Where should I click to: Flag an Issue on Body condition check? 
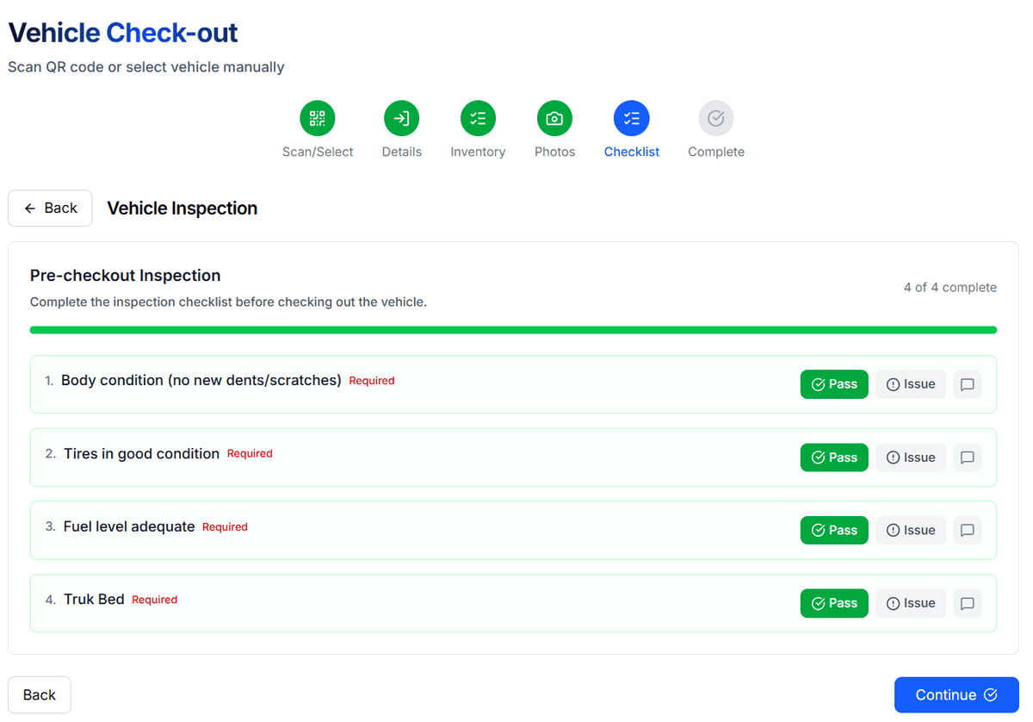click(910, 384)
